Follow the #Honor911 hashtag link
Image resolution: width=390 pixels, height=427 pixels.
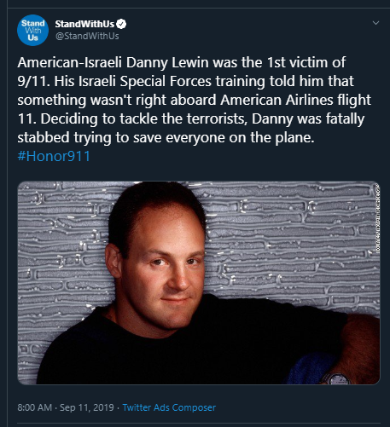click(54, 156)
